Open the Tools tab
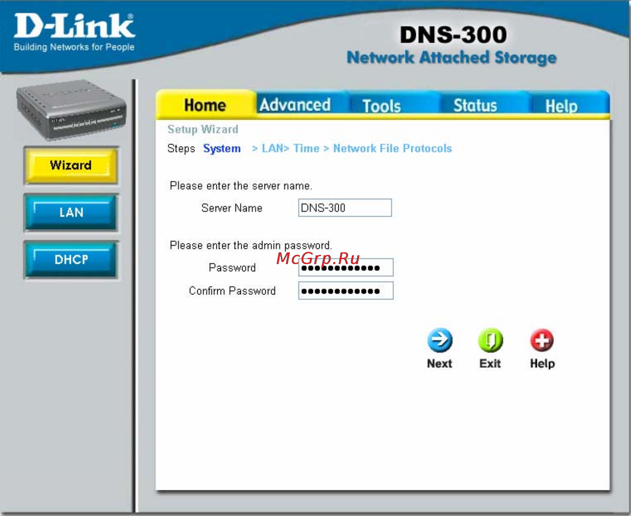The width and height of the screenshot is (631, 516). [x=381, y=106]
